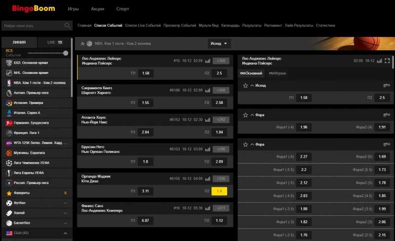Favourite the second Фора market star

[x=245, y=144]
